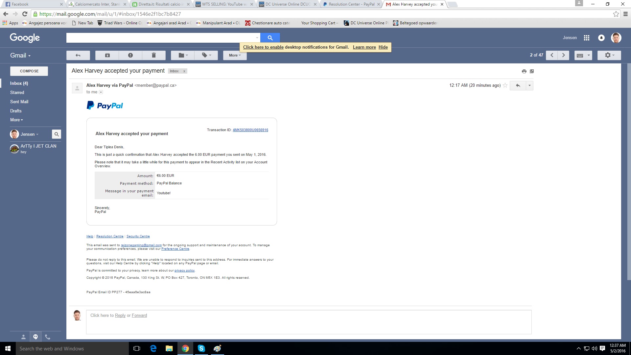
Task: Bookmark this page with the star icon
Action: pos(616,14)
